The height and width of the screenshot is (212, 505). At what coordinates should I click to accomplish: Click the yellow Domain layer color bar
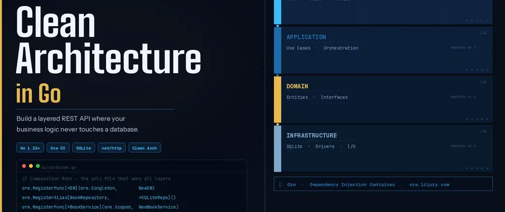point(278,99)
